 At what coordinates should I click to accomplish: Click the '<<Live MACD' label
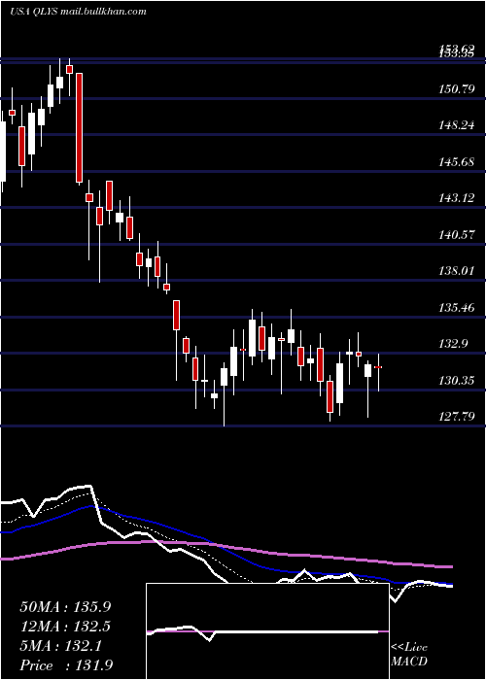[409, 655]
